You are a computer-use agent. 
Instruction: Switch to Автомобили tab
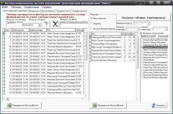48,11
